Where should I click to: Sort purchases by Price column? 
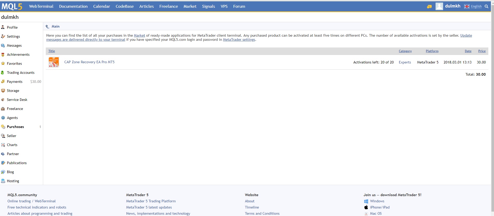482,51
